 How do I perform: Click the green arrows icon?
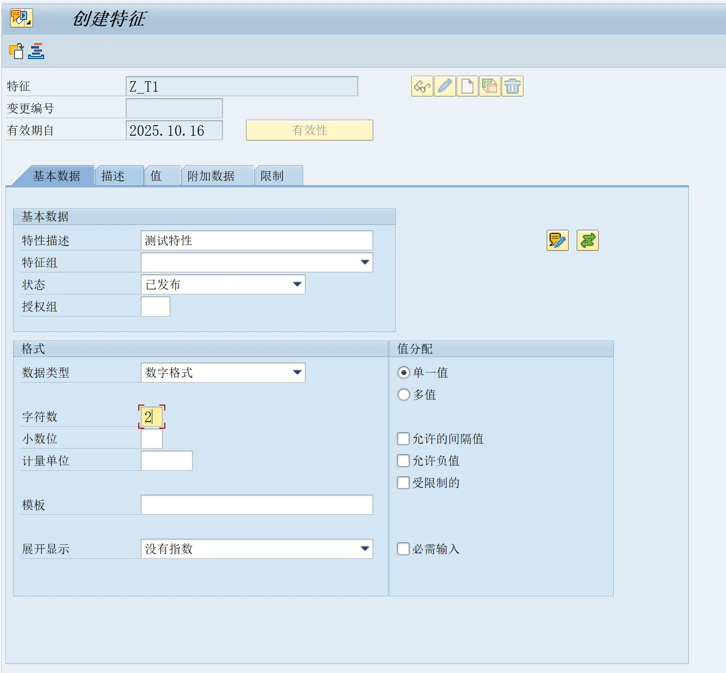coord(587,241)
